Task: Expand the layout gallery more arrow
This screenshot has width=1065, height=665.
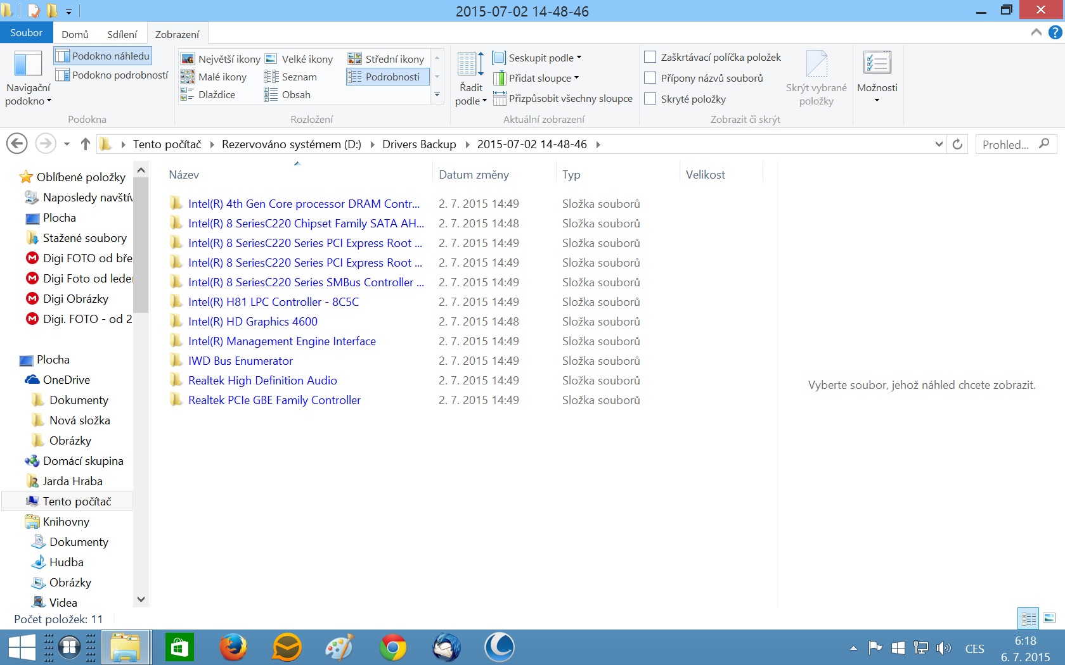Action: point(437,95)
